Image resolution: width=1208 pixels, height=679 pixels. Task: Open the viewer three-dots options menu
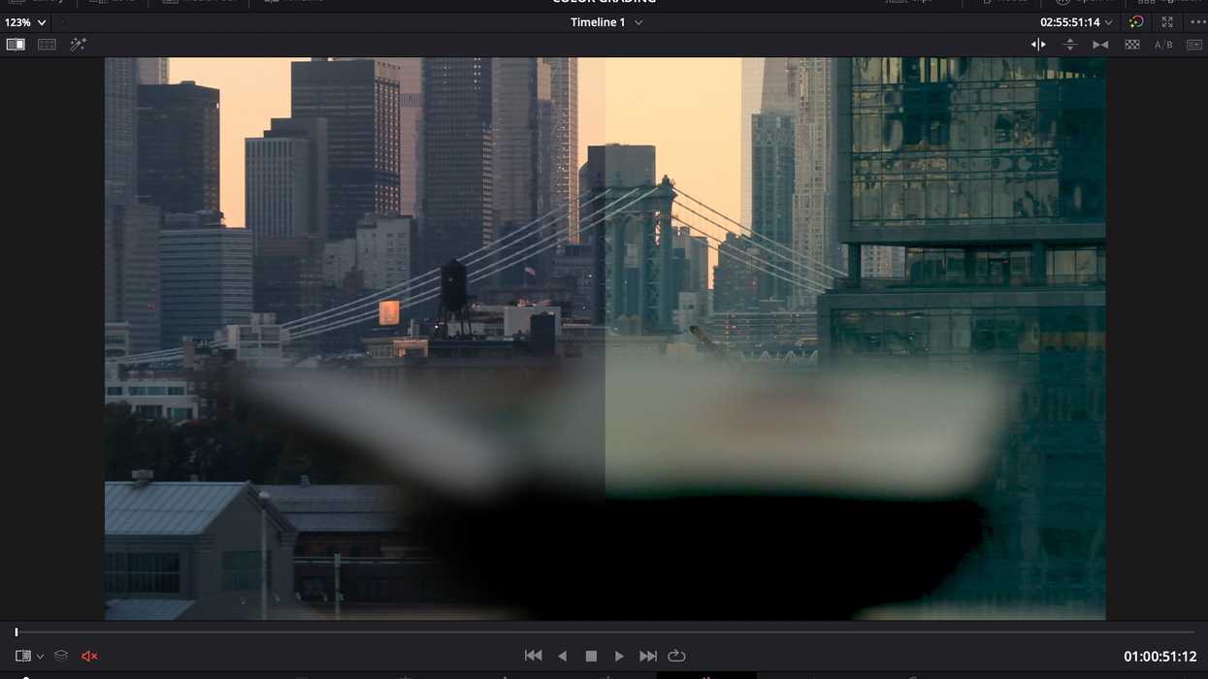(1196, 22)
